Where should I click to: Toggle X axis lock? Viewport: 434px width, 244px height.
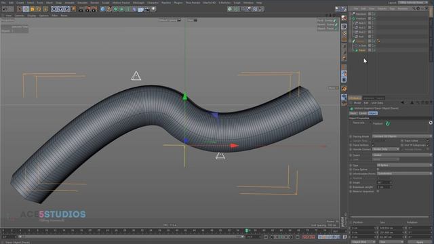(x=54, y=9)
